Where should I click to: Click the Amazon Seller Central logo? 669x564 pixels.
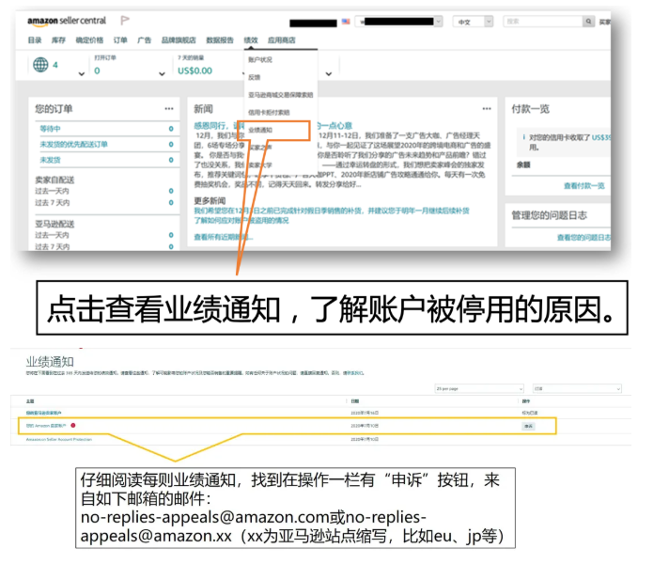68,22
